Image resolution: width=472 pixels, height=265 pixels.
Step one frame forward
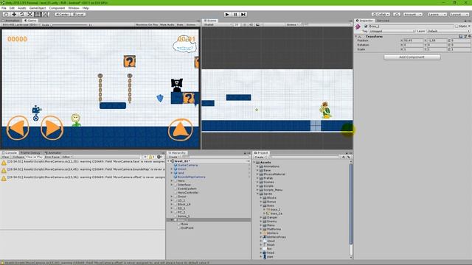click(x=243, y=15)
